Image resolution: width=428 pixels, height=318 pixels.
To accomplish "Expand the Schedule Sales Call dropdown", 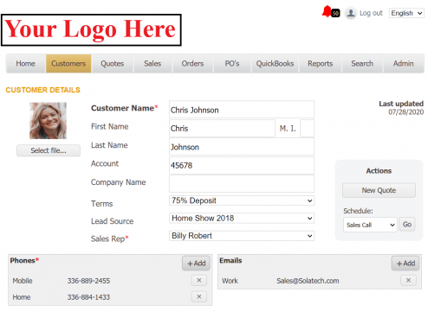I will [370, 225].
